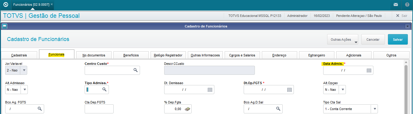Open calendar picker for Data Admis.
The image size is (413, 114).
(x=369, y=70)
